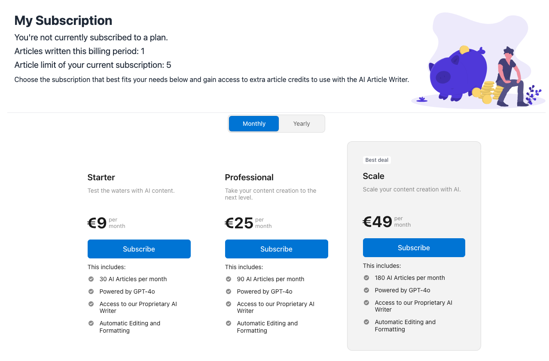
Task: Subscribe to the Scale plan
Action: [x=414, y=248]
